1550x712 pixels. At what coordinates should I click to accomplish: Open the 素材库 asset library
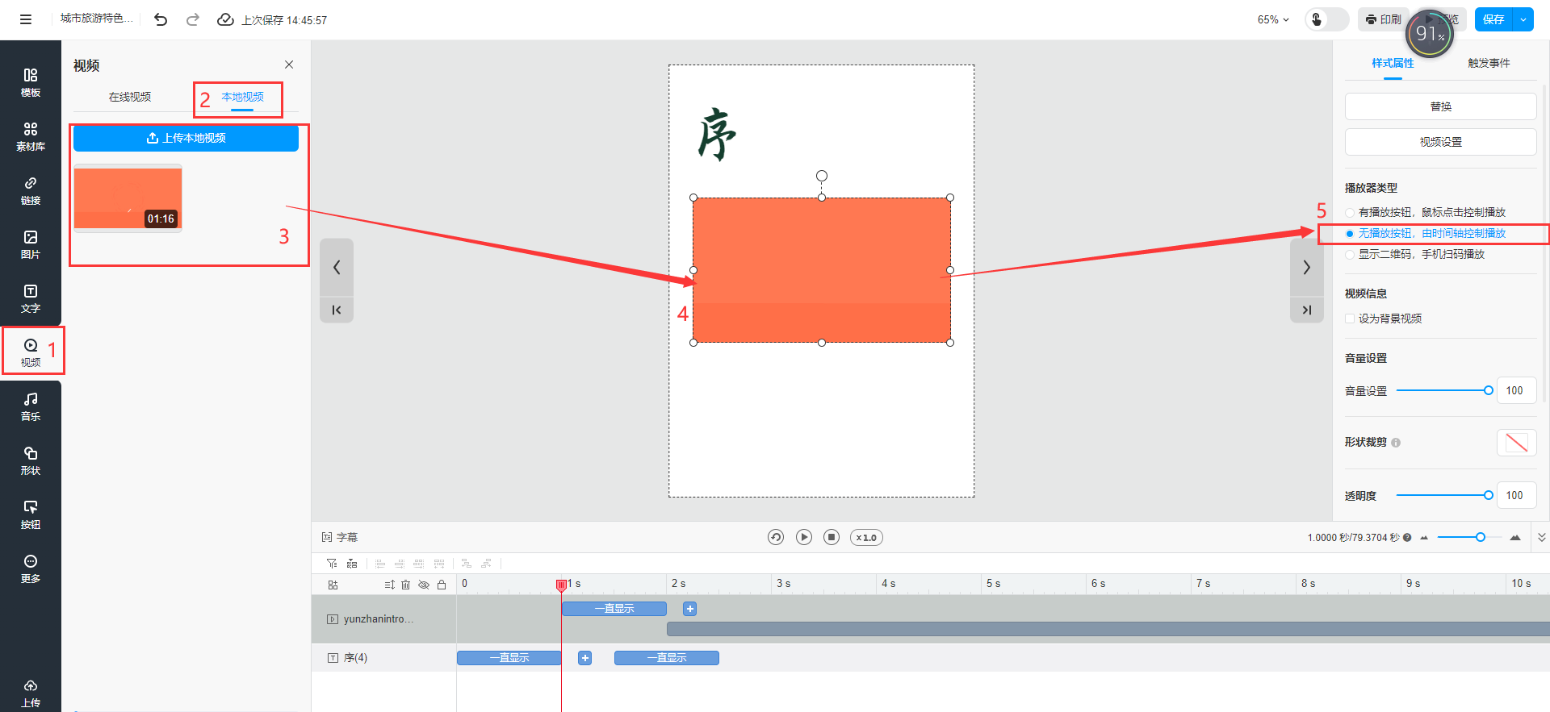point(31,135)
